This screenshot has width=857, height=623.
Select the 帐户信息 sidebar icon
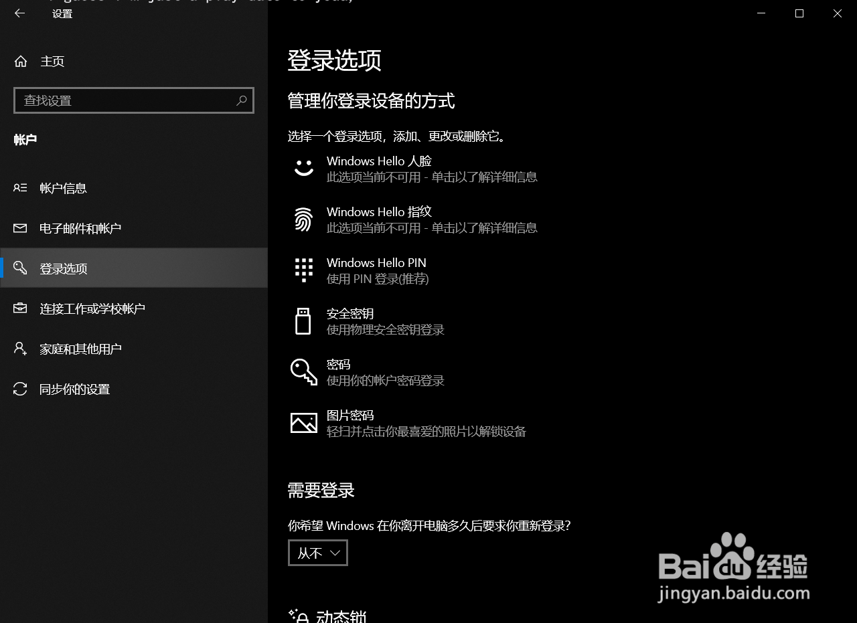coord(20,188)
